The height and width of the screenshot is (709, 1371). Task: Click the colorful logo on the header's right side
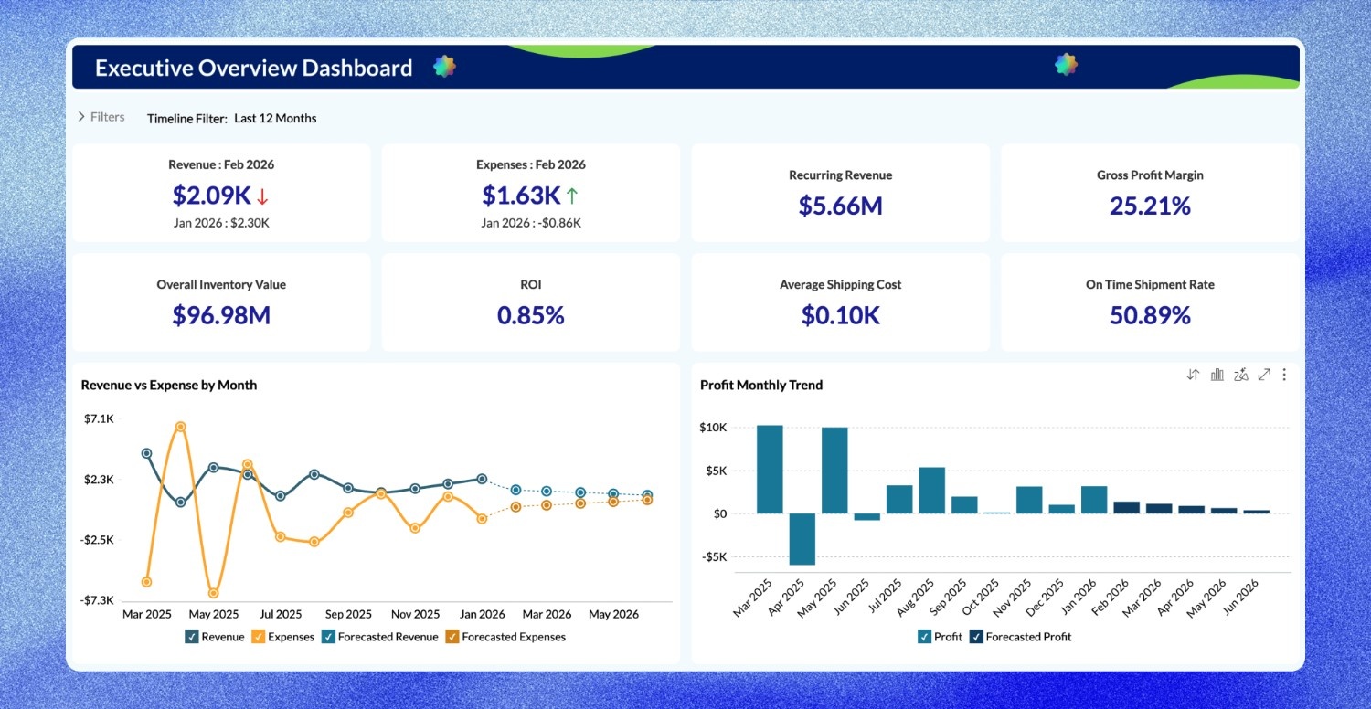pos(1066,64)
